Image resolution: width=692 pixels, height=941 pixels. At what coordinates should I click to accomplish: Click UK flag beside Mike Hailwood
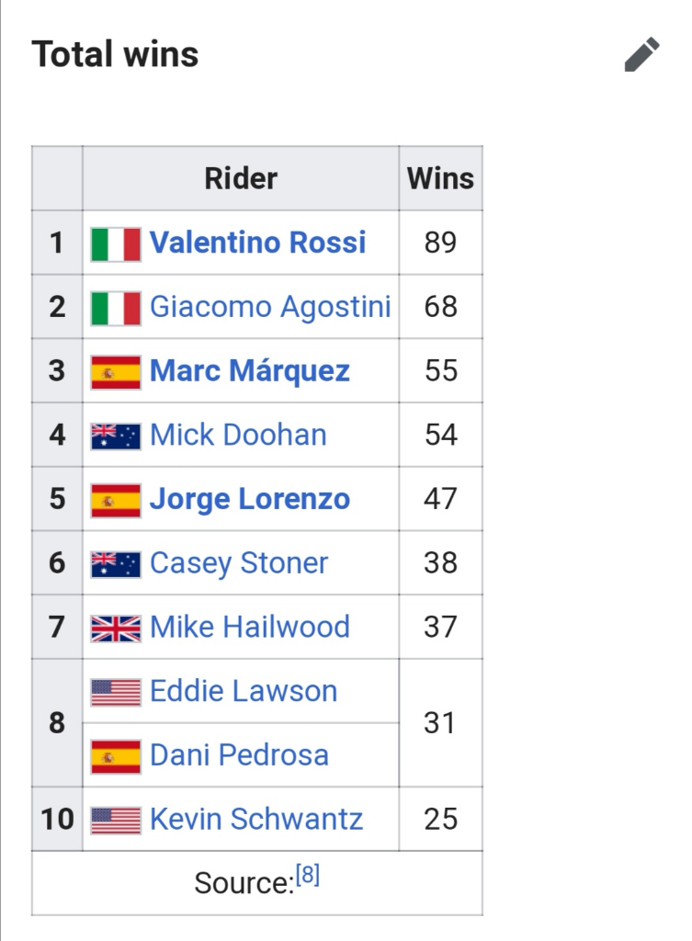coord(116,628)
